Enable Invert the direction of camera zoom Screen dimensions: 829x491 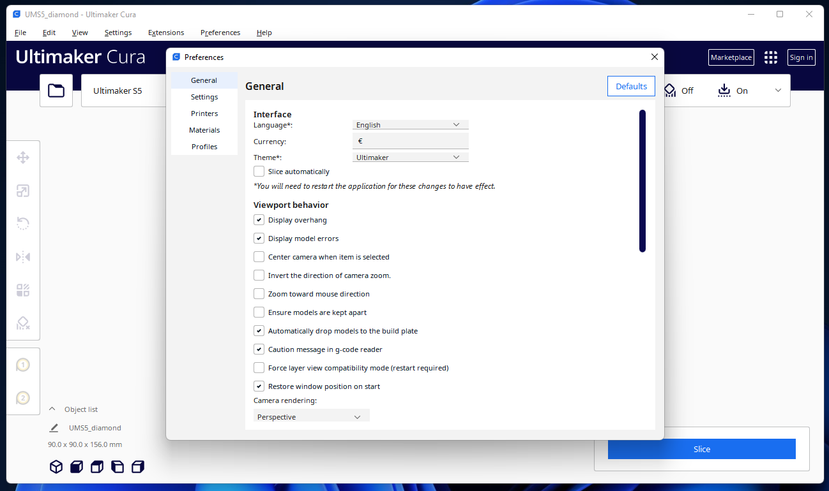point(259,275)
